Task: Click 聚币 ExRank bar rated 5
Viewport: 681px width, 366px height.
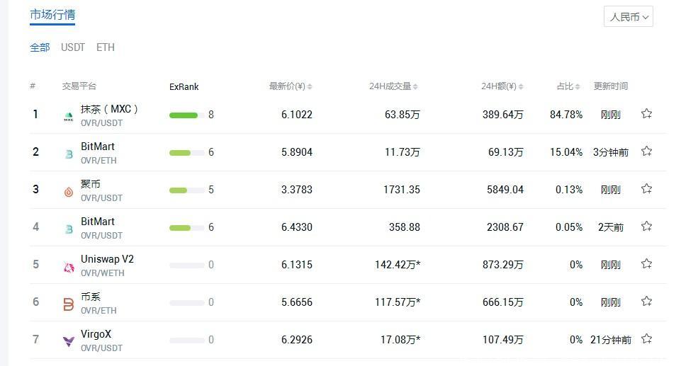Action: [x=187, y=190]
